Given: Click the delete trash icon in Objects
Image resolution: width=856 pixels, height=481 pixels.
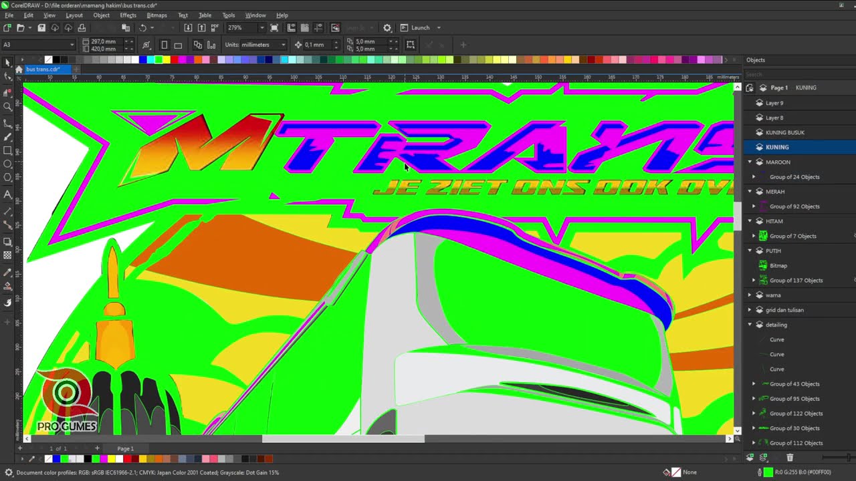Looking at the screenshot, I should click(x=790, y=458).
